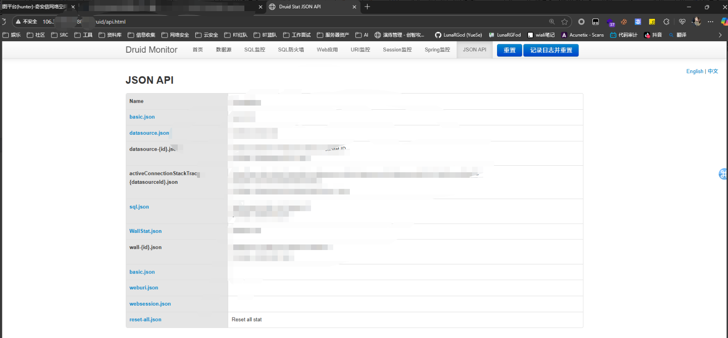Open the LunaRGFod bookmark

click(x=505, y=35)
